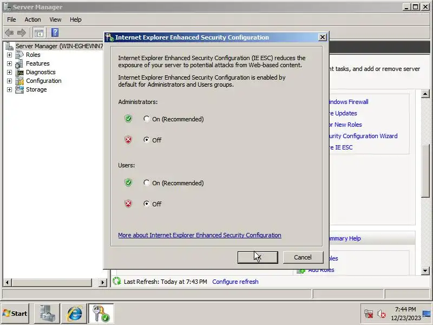Click Configure refresh link

(235, 282)
